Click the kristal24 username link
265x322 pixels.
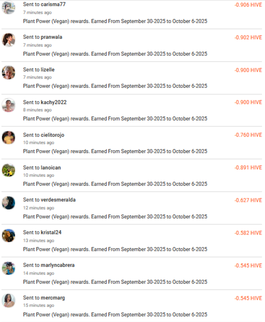(51, 232)
